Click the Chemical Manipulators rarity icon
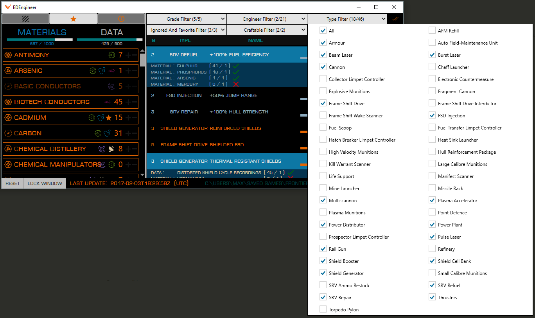This screenshot has width=535, height=318. 8,165
